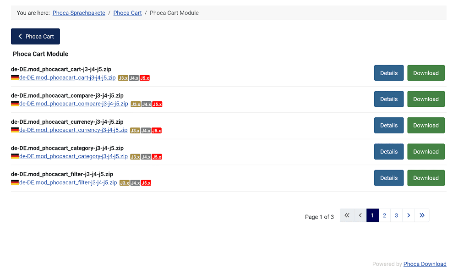The width and height of the screenshot is (458, 270).
Task: Open Details for the category module zip
Action: tap(389, 152)
